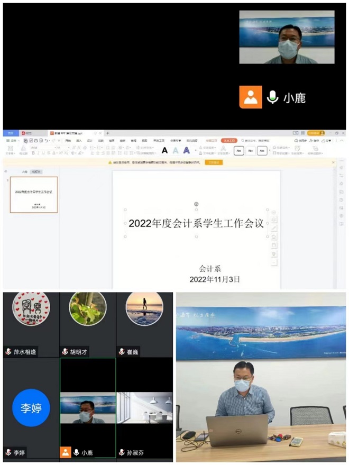Click the orange button in the notification bar
Image resolution: width=349 pixels, height=465 pixels.
(214, 162)
